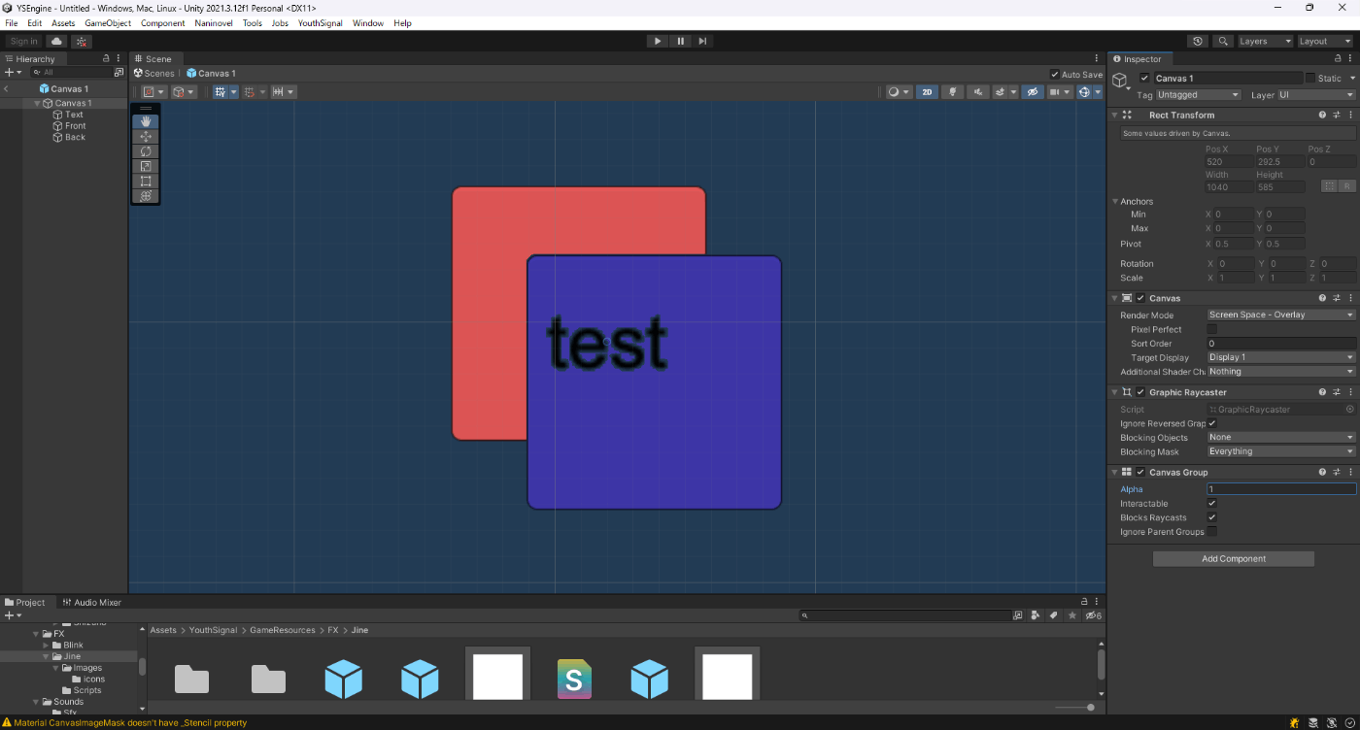Toggle scene audio mute icon
1360x730 pixels.
pyautogui.click(x=977, y=90)
